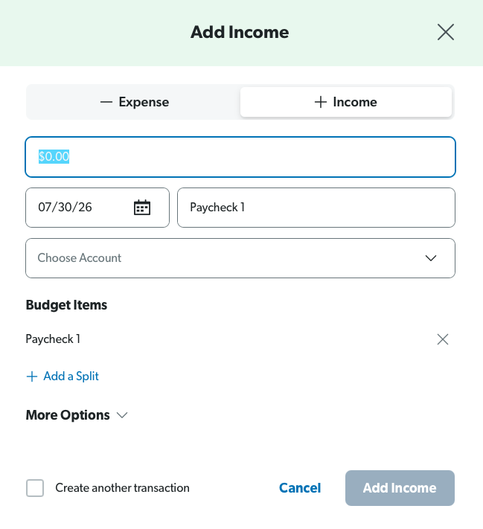Click the chevron next to More Options
Image resolution: width=483 pixels, height=529 pixels.
(x=122, y=415)
